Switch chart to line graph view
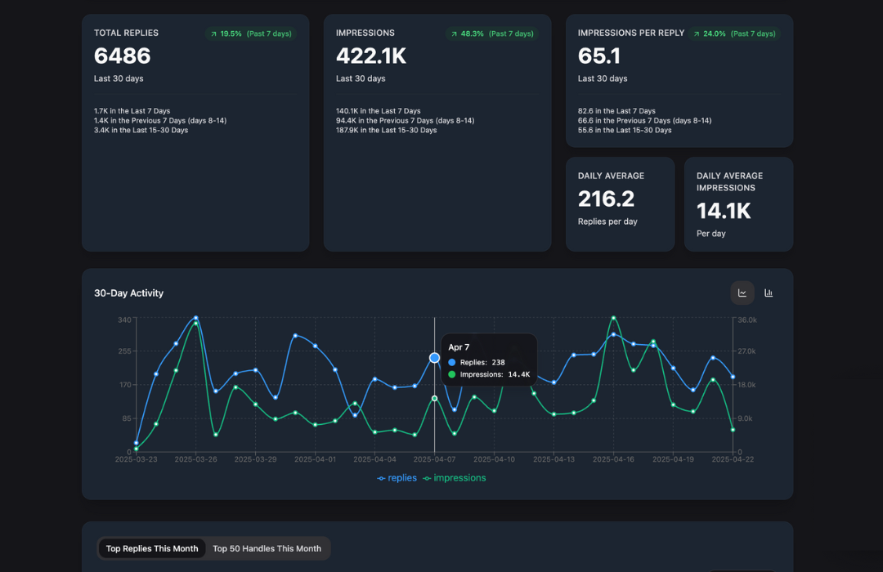Image resolution: width=883 pixels, height=572 pixels. 742,293
